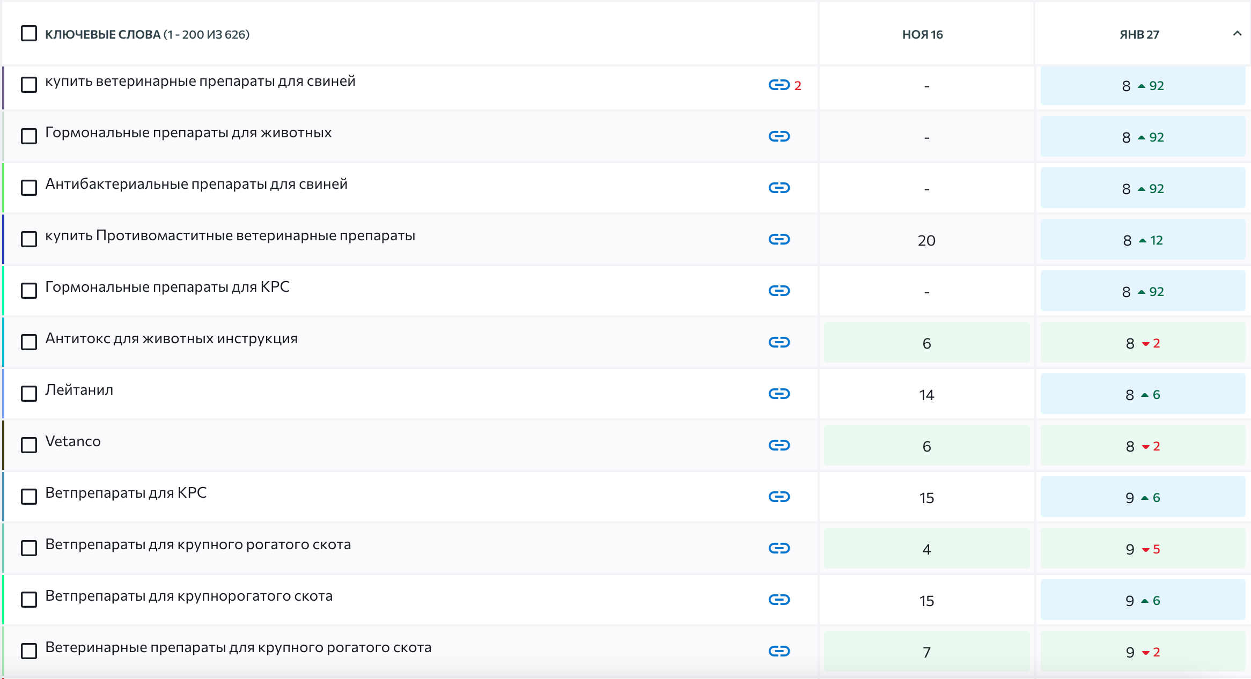Check the 'Ветпрепараты для КРС' row
Viewport: 1251px width, 679px height.
pyautogui.click(x=29, y=497)
